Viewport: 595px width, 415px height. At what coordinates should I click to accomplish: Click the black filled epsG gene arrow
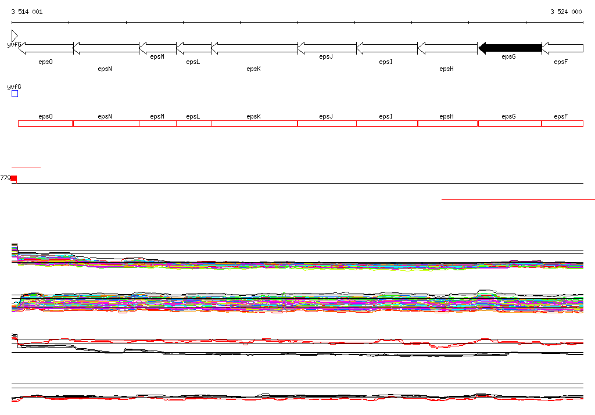tap(510, 48)
